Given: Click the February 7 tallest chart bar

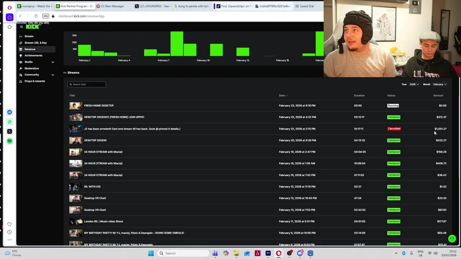Looking at the screenshot, I should pos(177,44).
